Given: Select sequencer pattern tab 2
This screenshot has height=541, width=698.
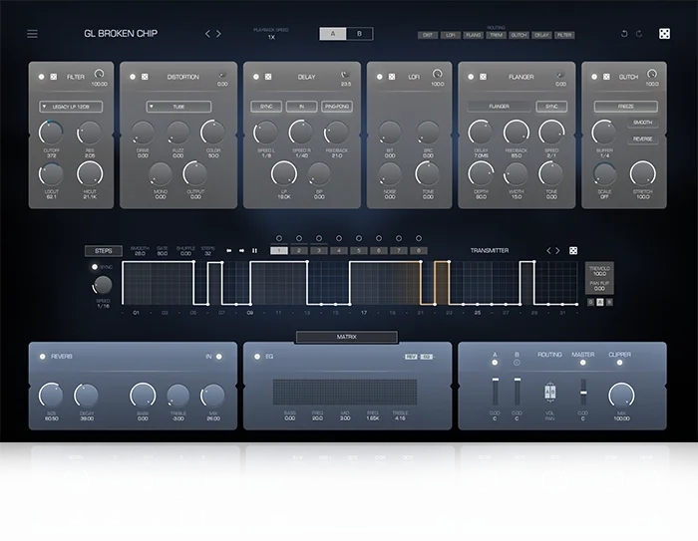Looking at the screenshot, I should pyautogui.click(x=299, y=251).
